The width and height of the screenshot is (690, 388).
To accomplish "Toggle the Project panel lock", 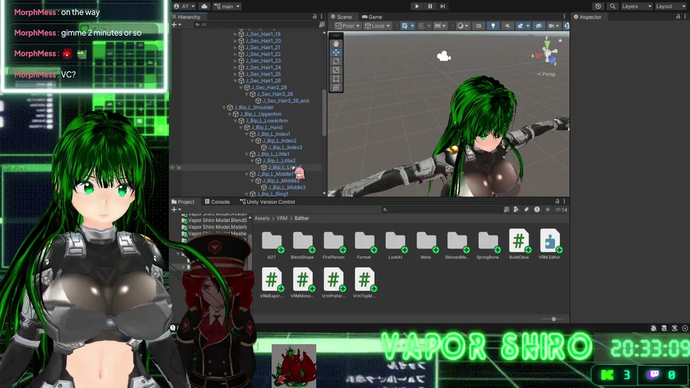I will 557,202.
